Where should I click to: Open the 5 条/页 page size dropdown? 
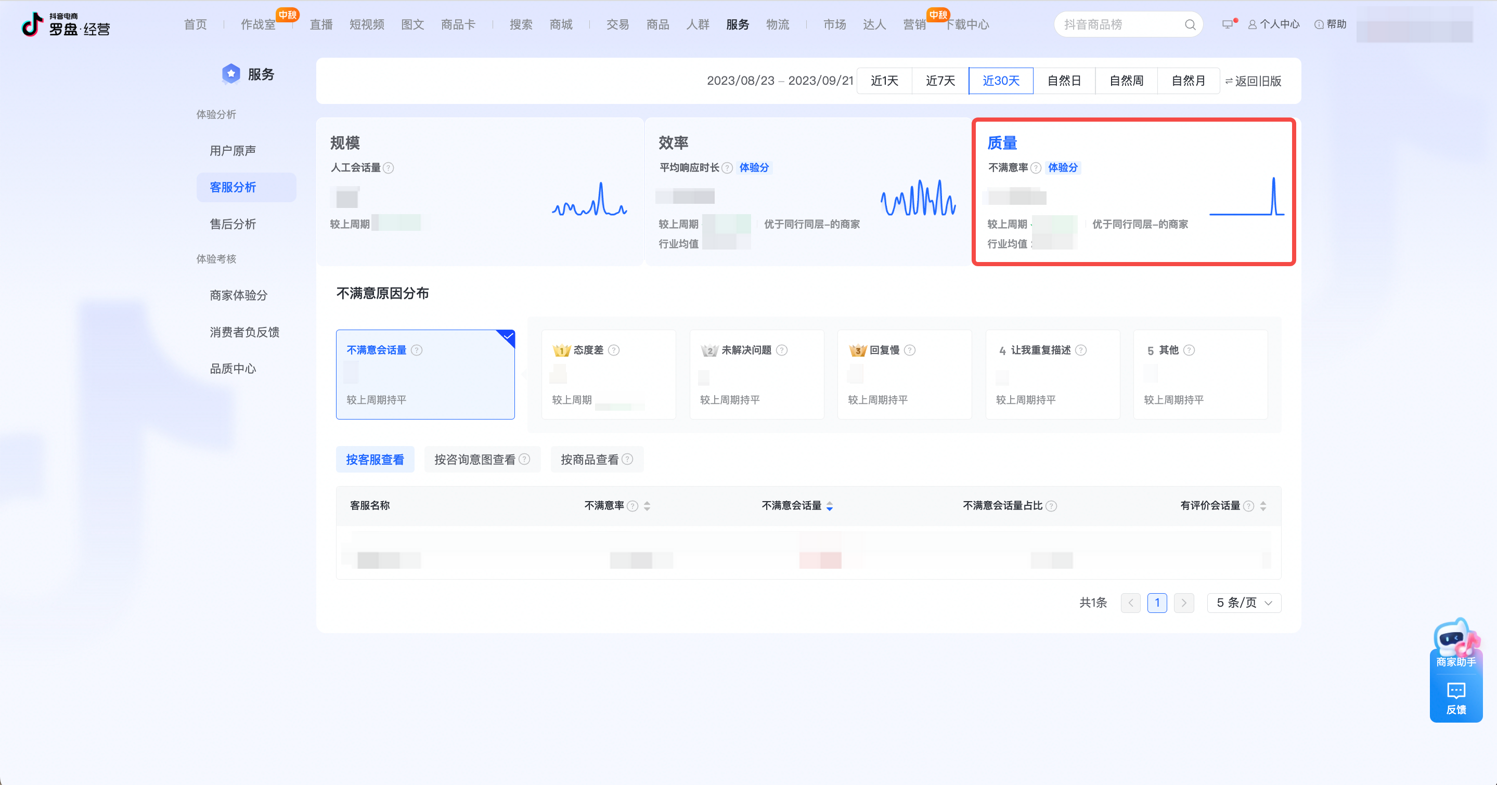pyautogui.click(x=1244, y=603)
